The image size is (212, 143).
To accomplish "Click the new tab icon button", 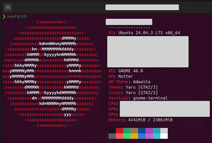I will tap(8, 7).
